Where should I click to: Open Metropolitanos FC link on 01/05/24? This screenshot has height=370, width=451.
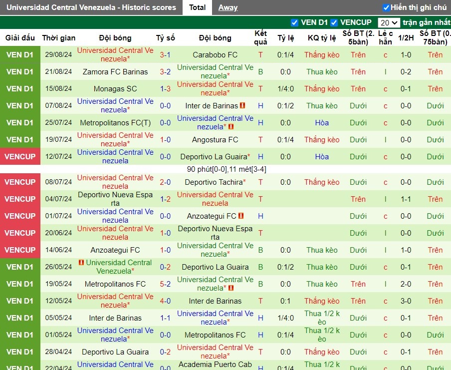pyautogui.click(x=215, y=335)
